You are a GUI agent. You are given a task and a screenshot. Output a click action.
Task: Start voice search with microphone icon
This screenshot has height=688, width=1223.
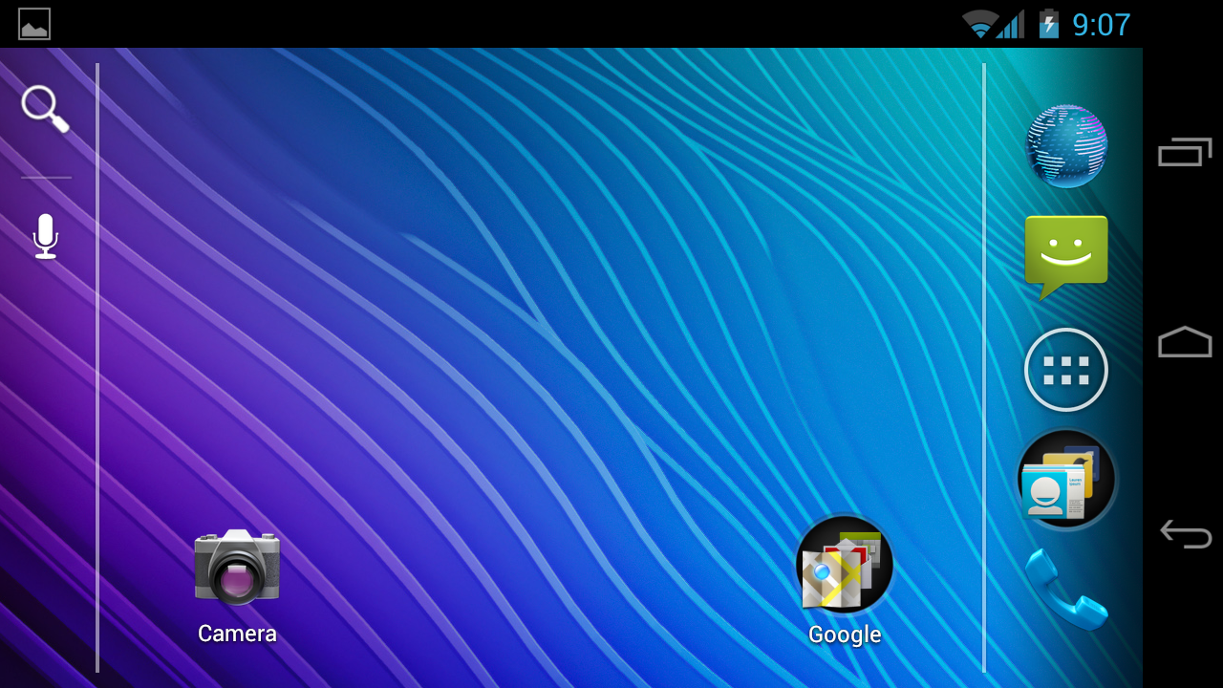click(45, 236)
